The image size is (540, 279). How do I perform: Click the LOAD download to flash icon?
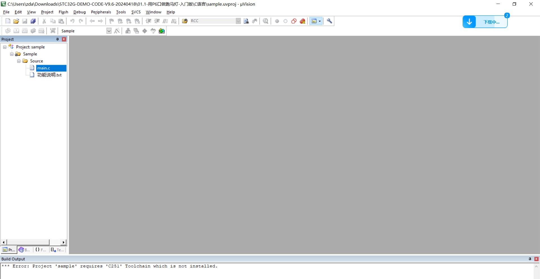[53, 31]
